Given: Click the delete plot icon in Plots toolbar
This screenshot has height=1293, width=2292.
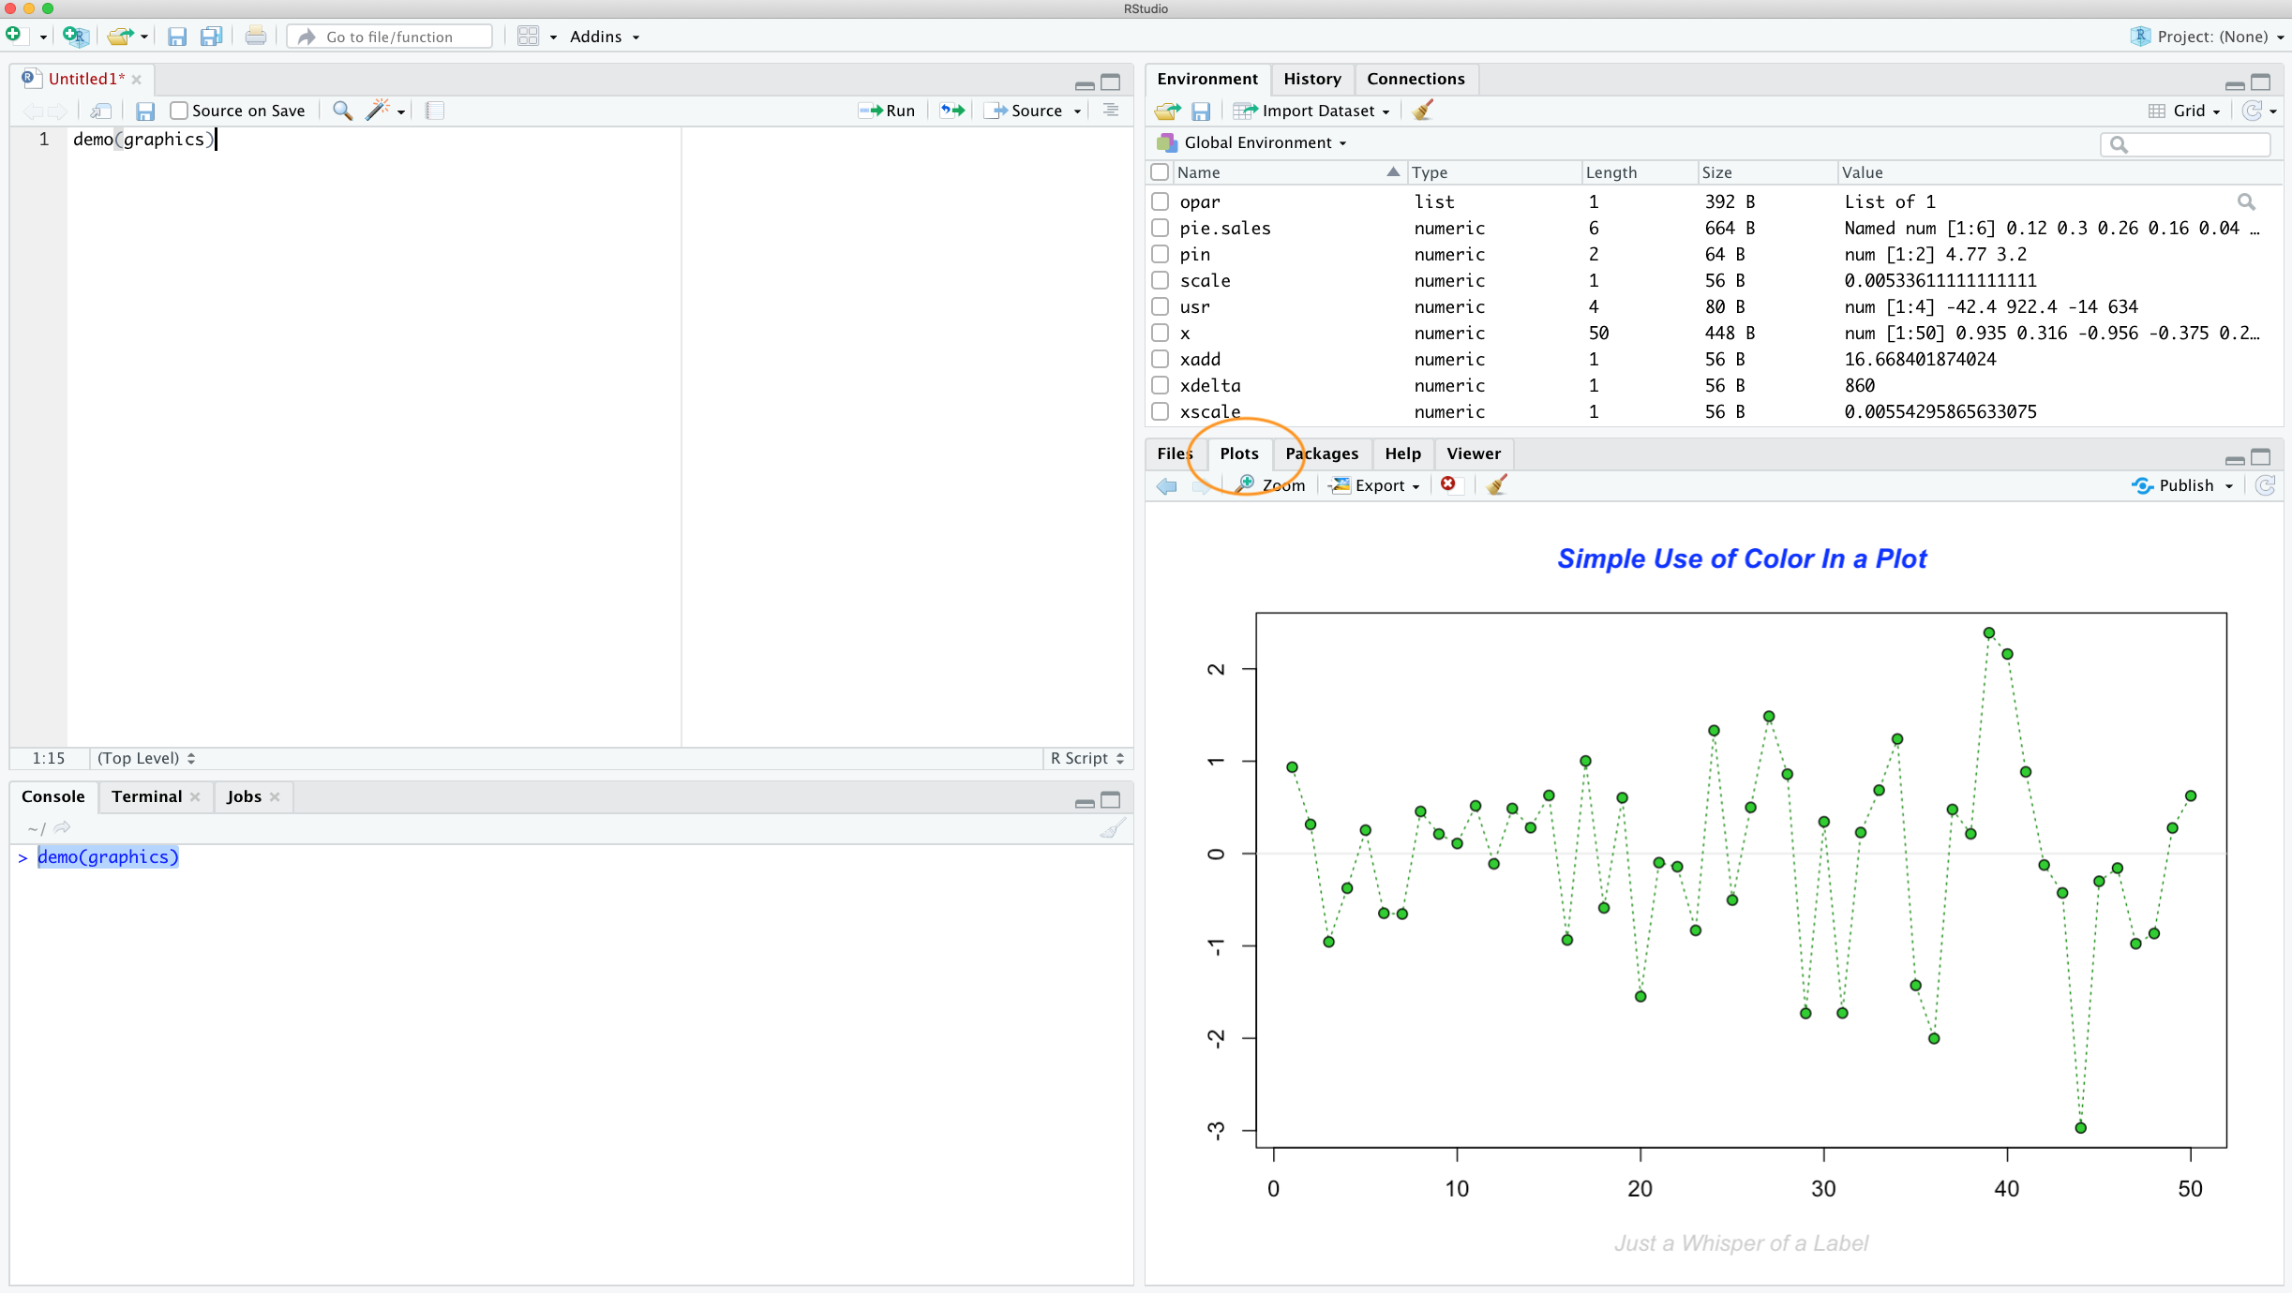Looking at the screenshot, I should coord(1448,484).
